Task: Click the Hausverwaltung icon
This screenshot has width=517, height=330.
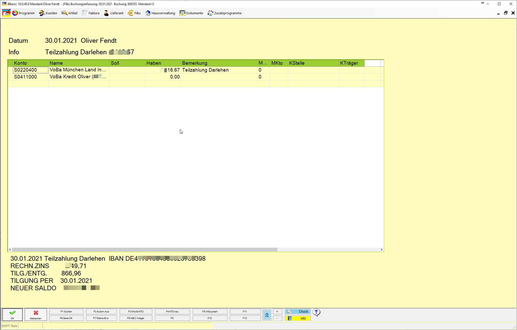Action: (x=148, y=13)
